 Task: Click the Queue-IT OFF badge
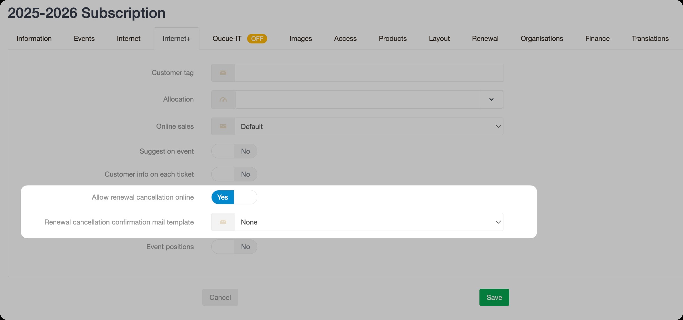[x=257, y=39]
